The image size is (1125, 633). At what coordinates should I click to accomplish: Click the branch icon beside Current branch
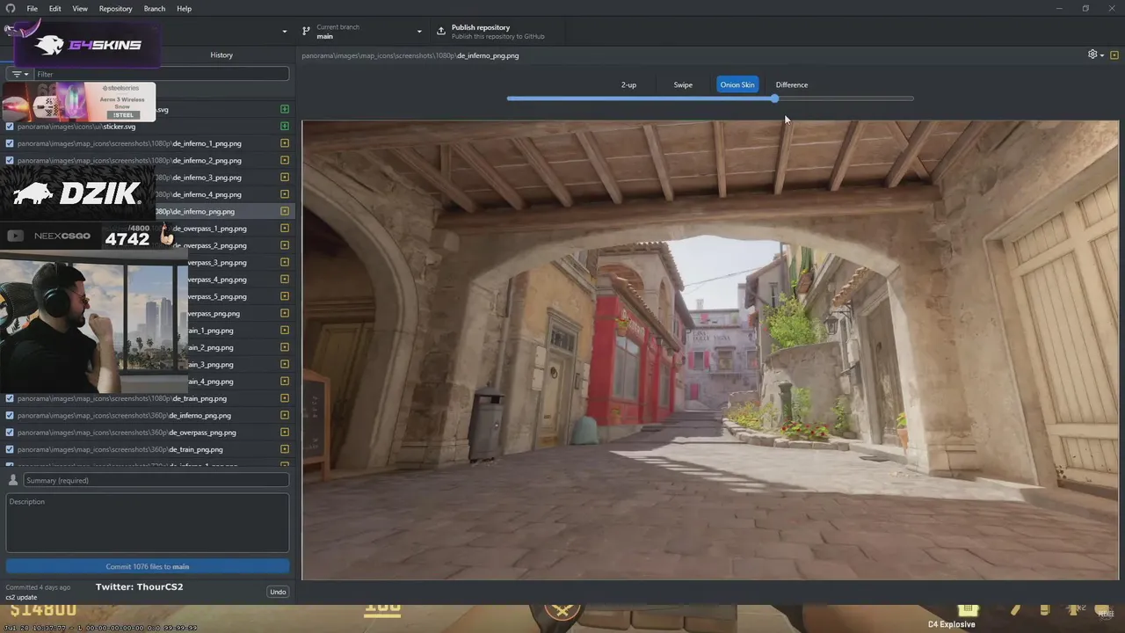(306, 31)
